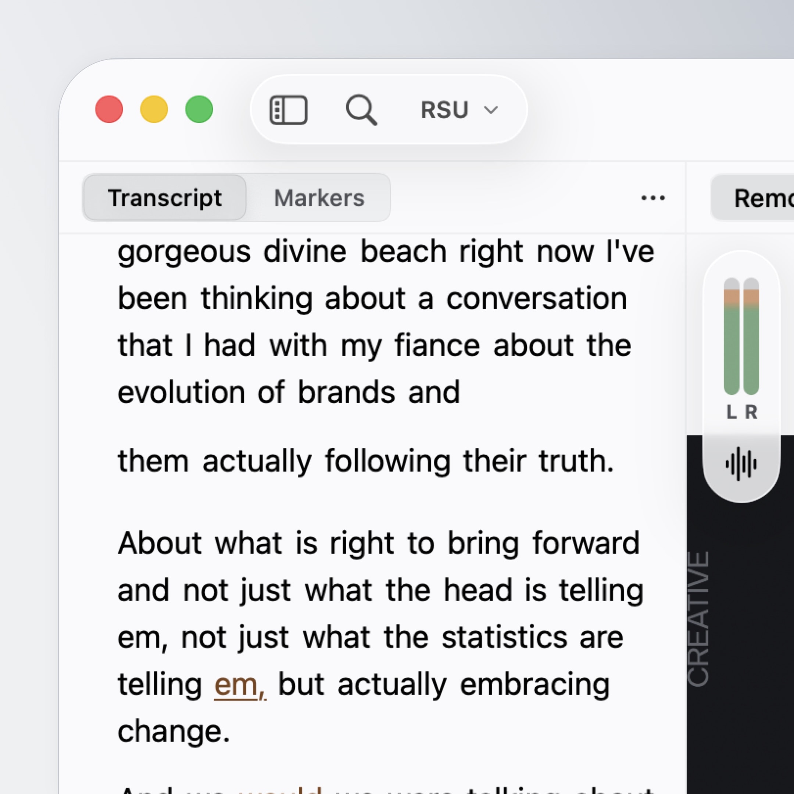Image resolution: width=794 pixels, height=794 pixels.
Task: Click the left channel level meter
Action: (x=731, y=336)
